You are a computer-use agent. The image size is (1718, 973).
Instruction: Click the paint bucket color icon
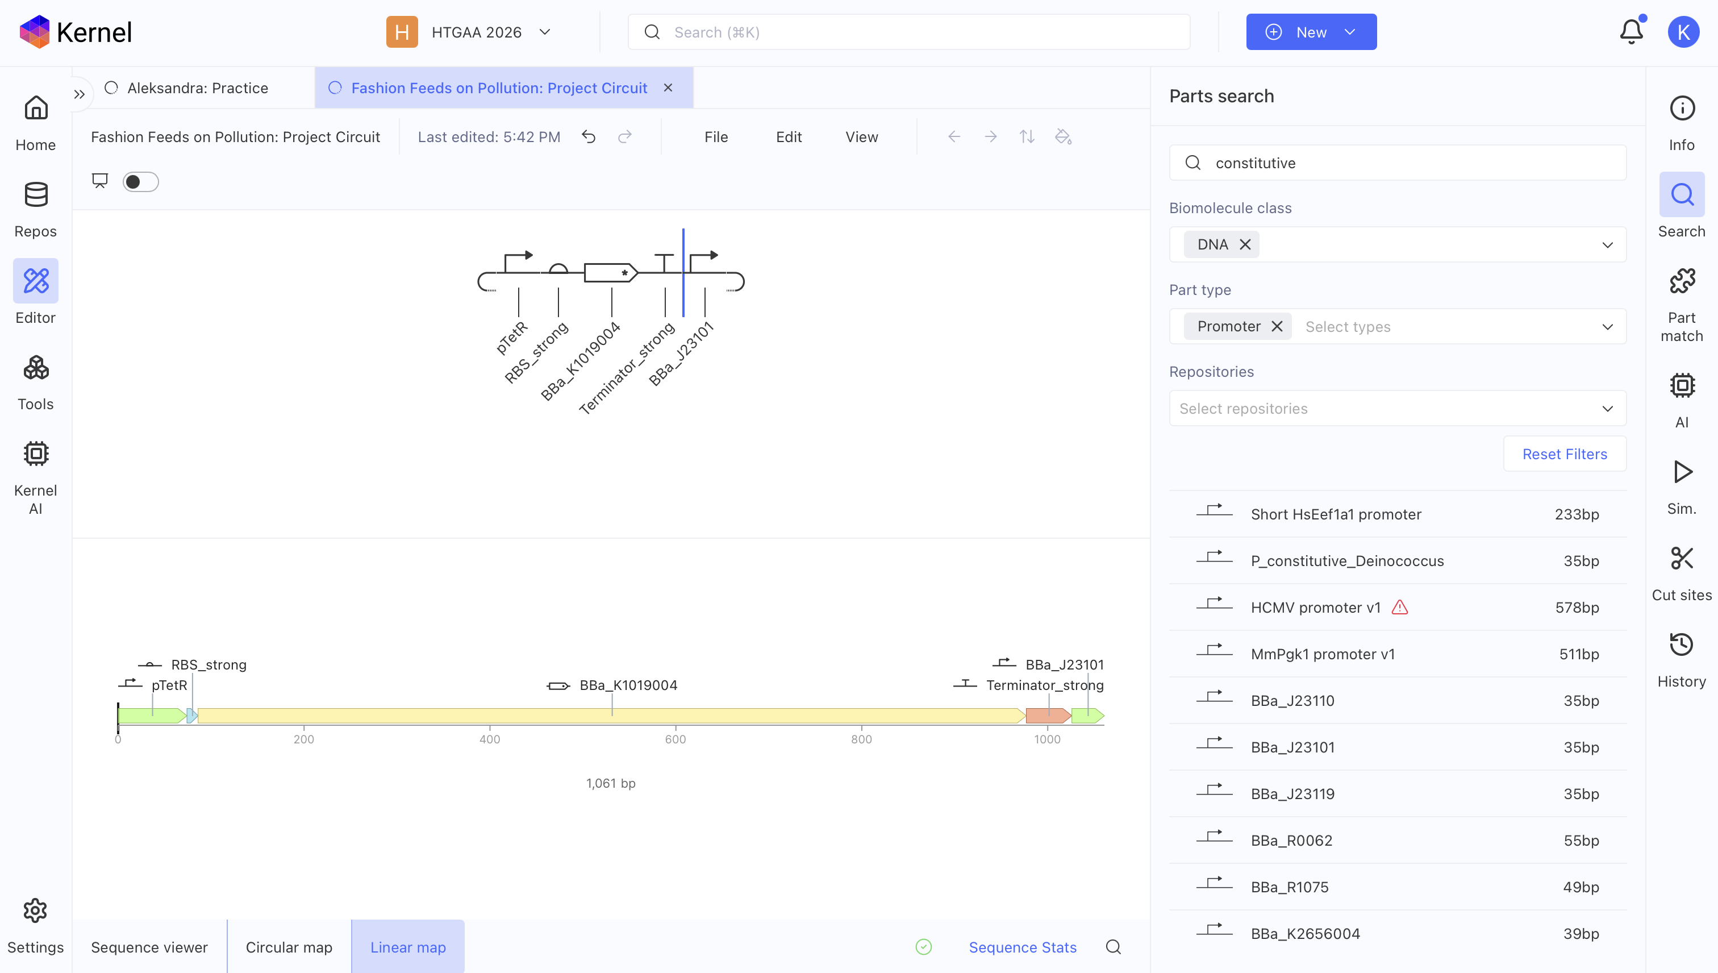1063,137
